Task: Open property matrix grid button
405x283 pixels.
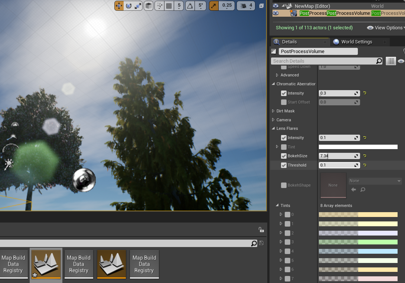Action: tap(391, 61)
